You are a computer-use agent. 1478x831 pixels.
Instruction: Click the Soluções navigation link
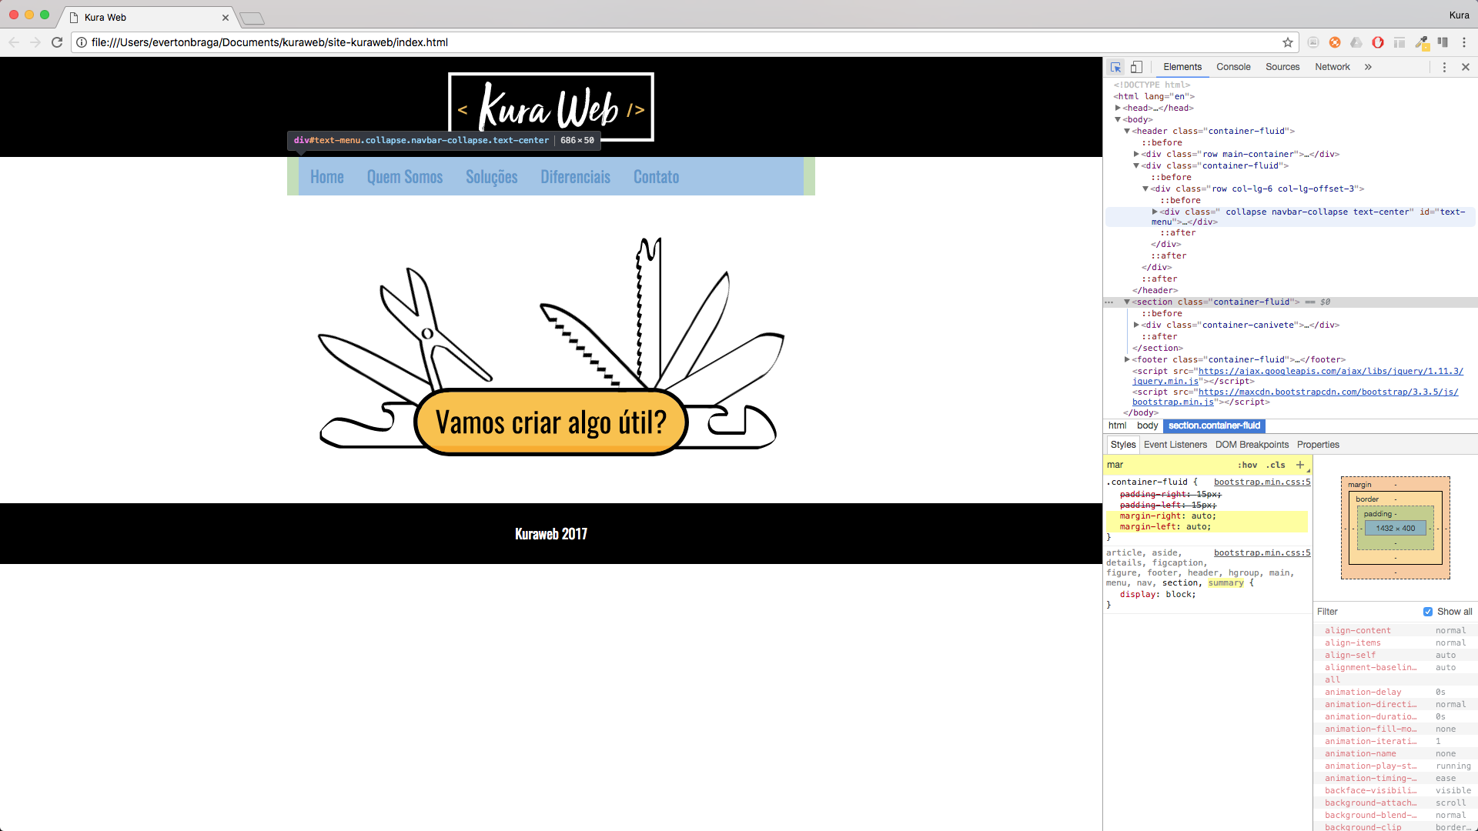[x=492, y=177]
